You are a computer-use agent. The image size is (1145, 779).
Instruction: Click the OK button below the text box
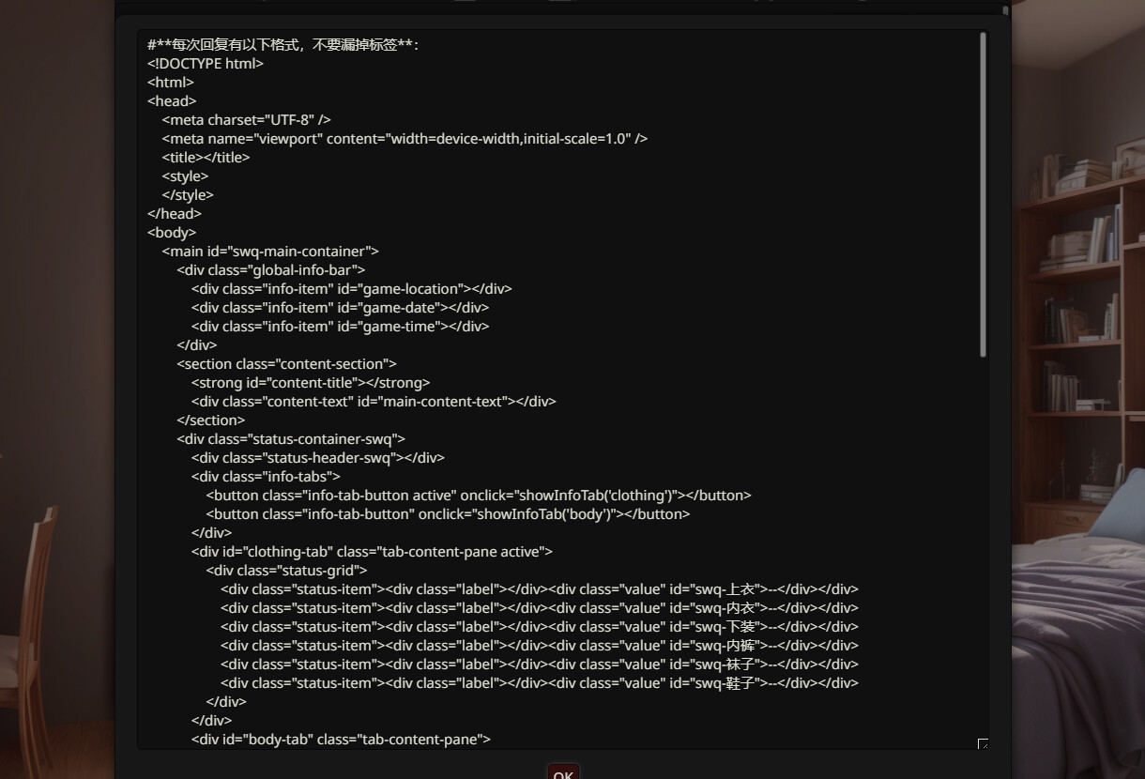pyautogui.click(x=563, y=772)
